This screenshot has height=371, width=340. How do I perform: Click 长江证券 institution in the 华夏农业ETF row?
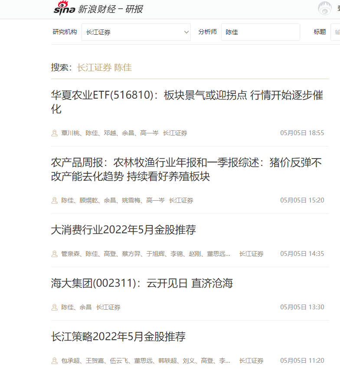coord(175,133)
